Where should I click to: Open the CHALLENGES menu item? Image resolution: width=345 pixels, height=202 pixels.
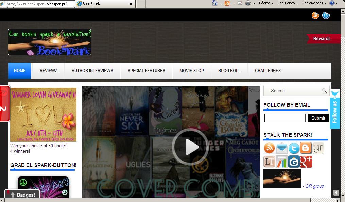pyautogui.click(x=268, y=71)
